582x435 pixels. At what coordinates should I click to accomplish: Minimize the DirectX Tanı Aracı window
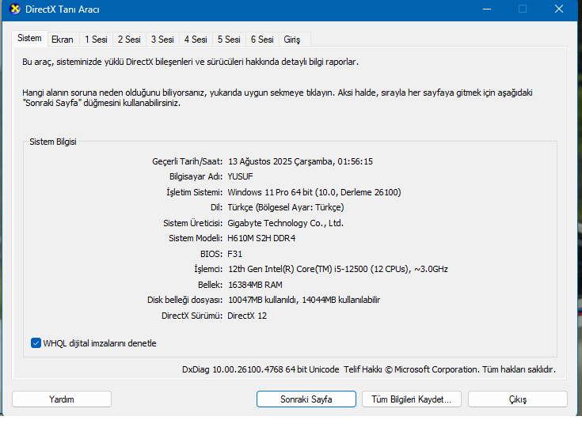click(487, 9)
